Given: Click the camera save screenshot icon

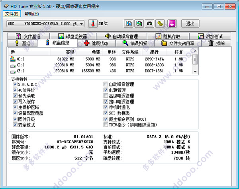Looking at the screenshot, I should coord(149,23).
